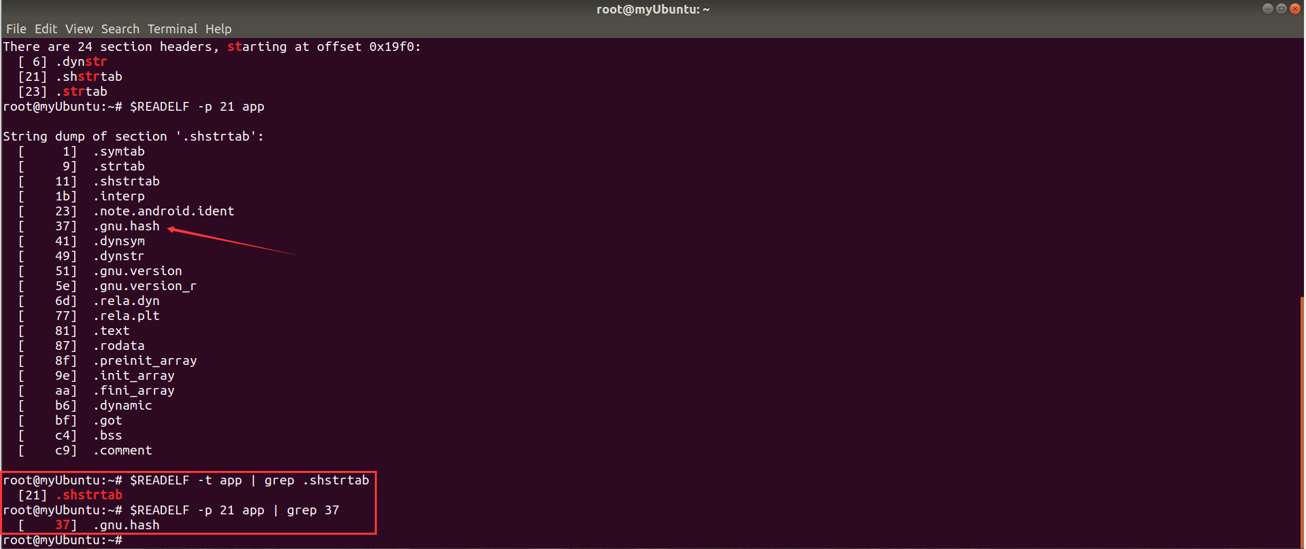Click the 'String dump of section' heading
1306x549 pixels.
coord(133,137)
